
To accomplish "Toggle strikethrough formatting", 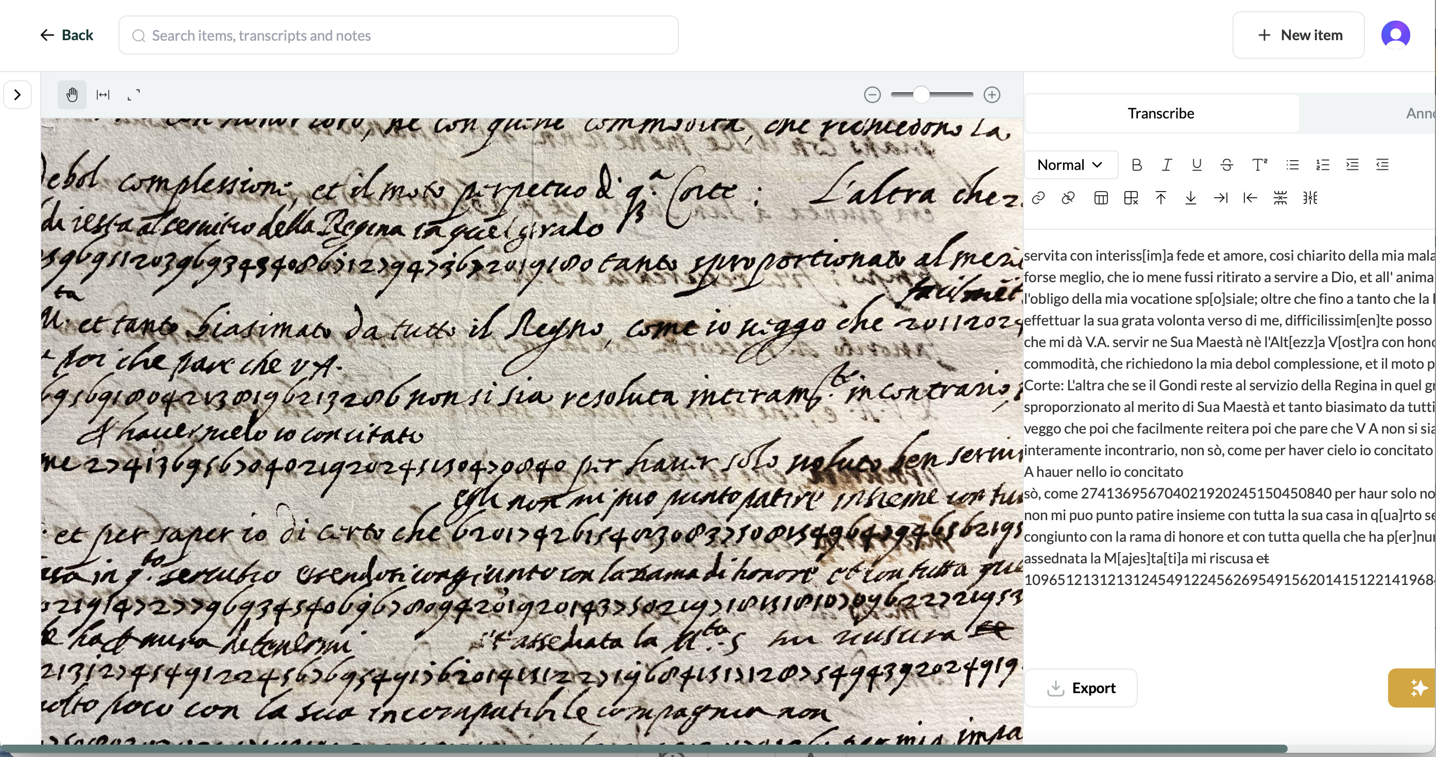I will [x=1226, y=165].
